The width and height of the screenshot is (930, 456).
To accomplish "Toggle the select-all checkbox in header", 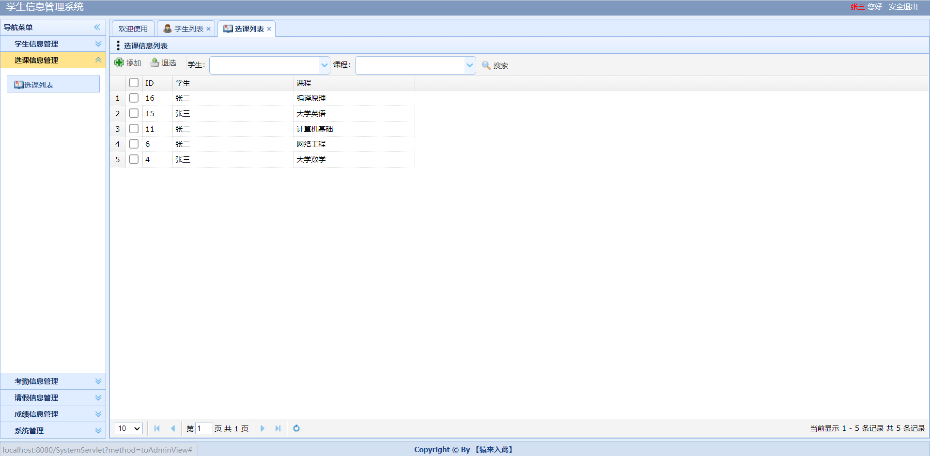I will (x=134, y=83).
